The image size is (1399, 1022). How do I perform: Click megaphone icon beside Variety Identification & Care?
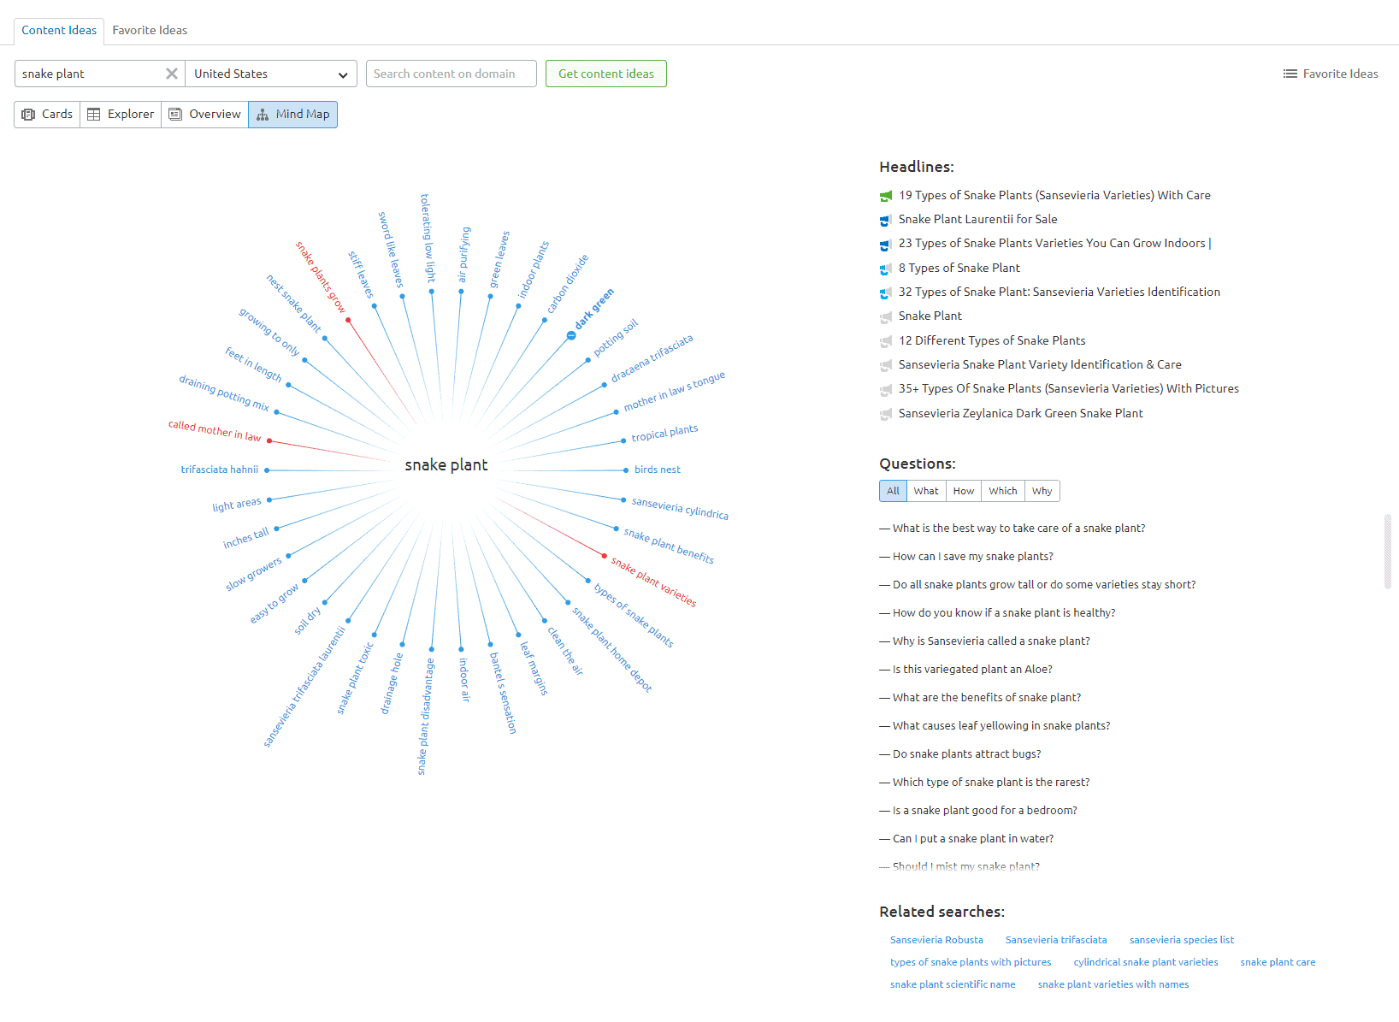[886, 366]
